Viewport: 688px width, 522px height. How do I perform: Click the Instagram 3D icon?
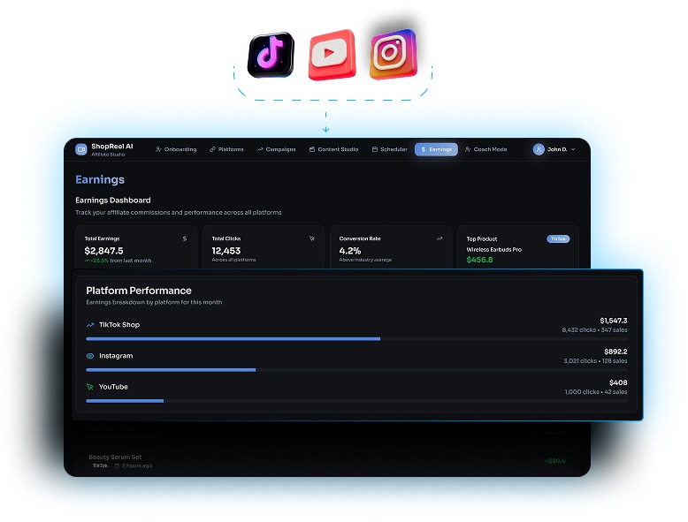click(x=392, y=52)
